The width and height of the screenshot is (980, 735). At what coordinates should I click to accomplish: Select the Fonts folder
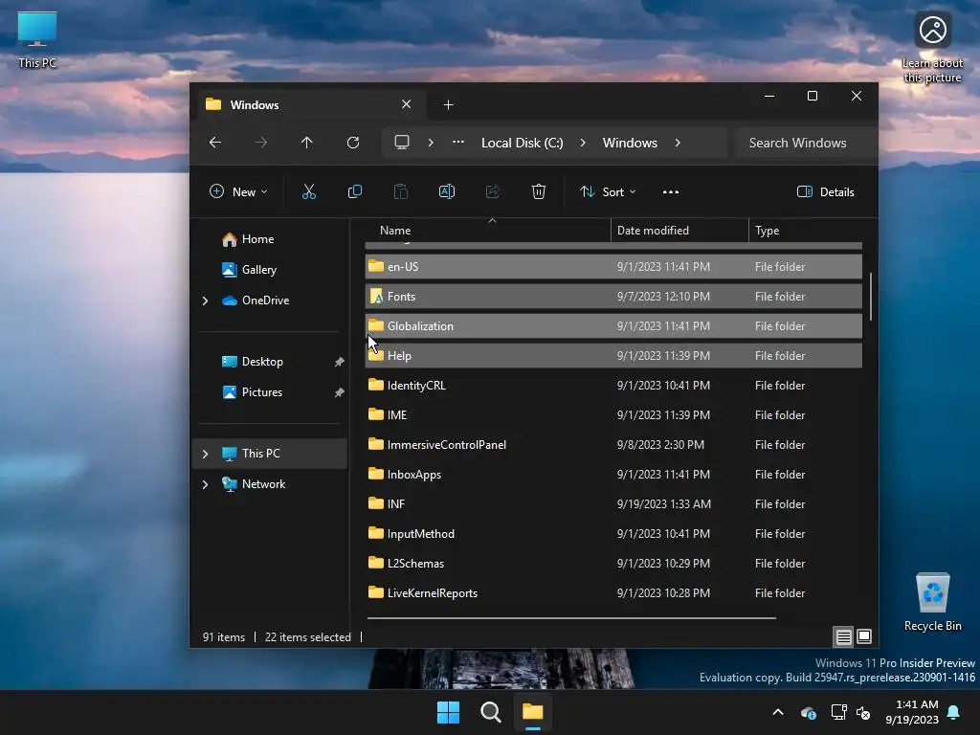[x=613, y=297]
